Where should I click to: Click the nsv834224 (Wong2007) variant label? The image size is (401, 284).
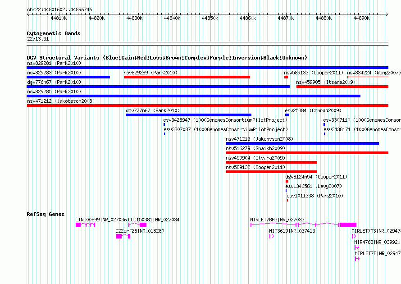coord(374,73)
